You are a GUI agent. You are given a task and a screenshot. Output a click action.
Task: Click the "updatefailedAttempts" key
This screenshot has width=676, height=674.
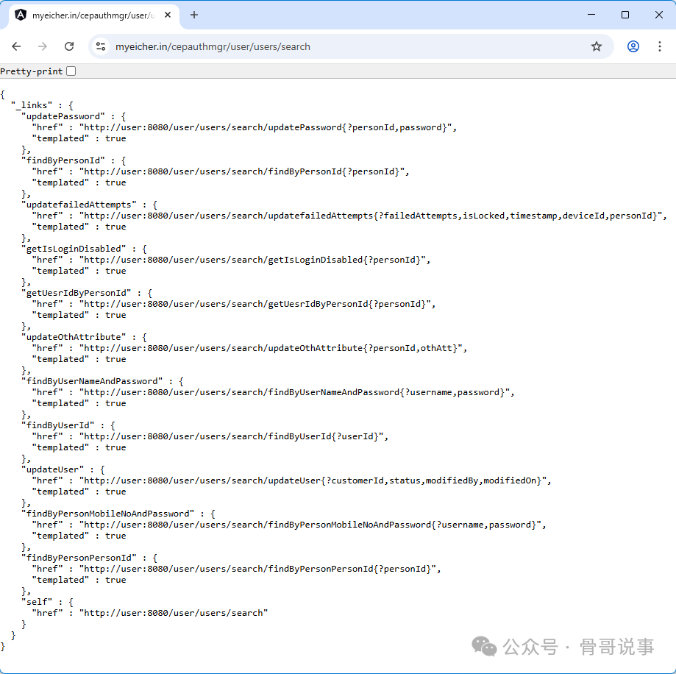pos(79,205)
